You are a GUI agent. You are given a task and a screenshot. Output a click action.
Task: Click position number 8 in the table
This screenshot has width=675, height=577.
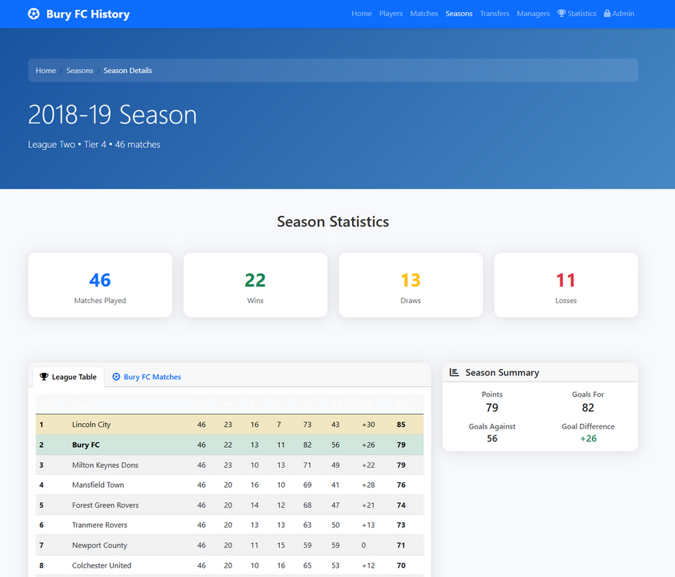point(42,565)
